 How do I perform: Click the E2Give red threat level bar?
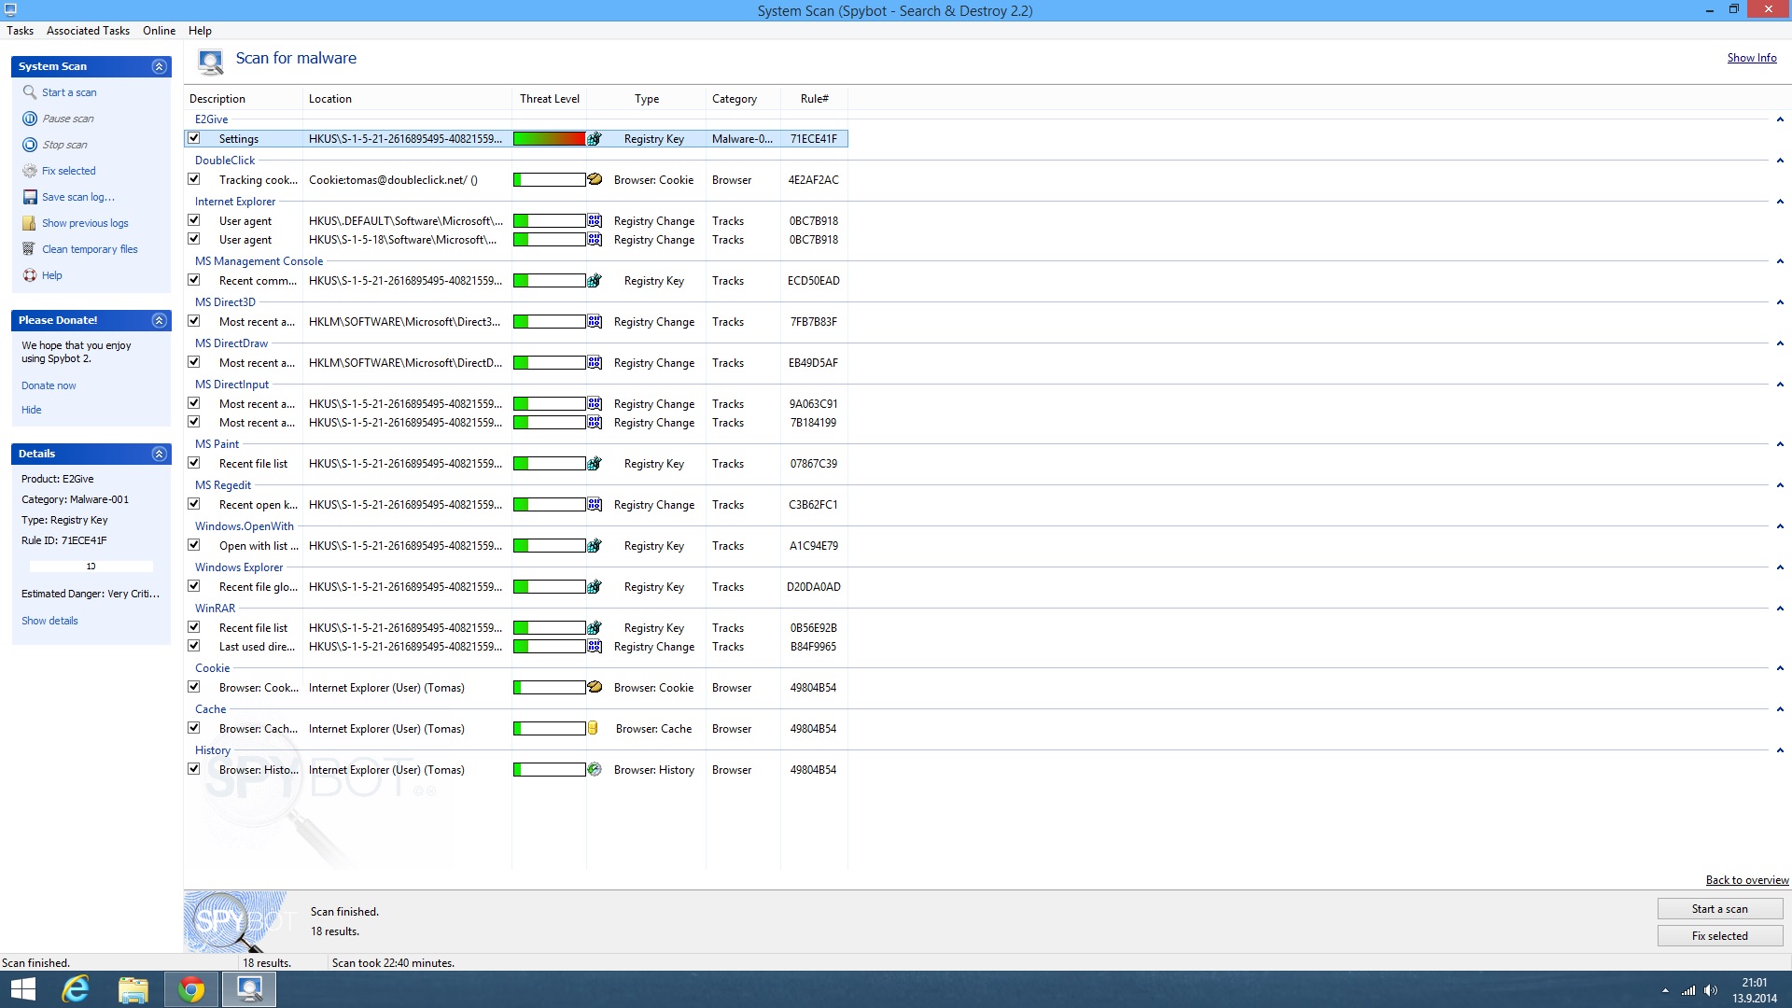point(549,139)
